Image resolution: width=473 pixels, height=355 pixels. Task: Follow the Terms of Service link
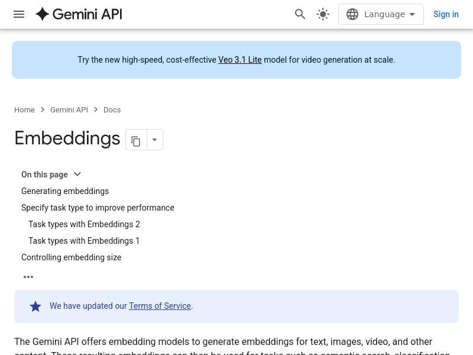[x=160, y=306]
